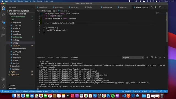
Task: Open the Problems panel tab
Action: tap(41, 57)
